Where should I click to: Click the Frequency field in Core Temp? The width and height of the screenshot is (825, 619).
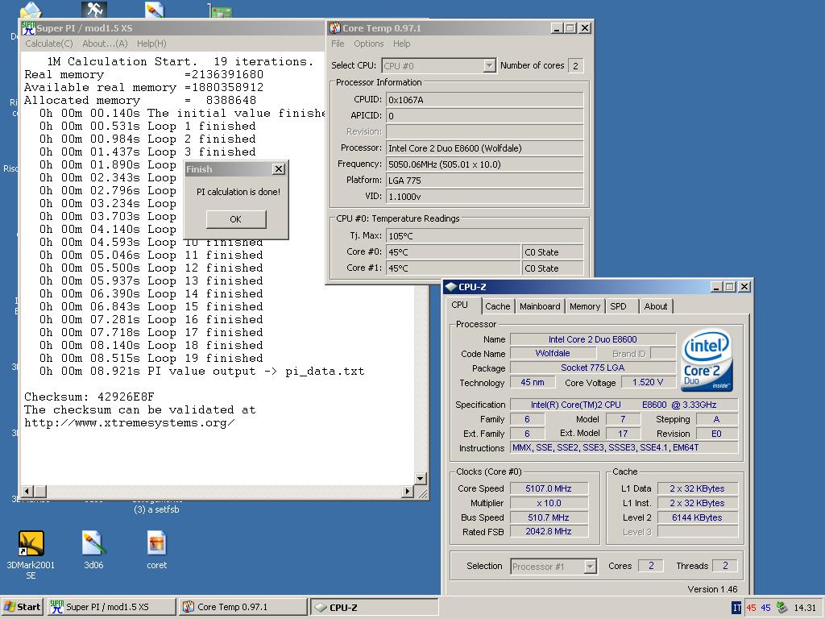[484, 164]
